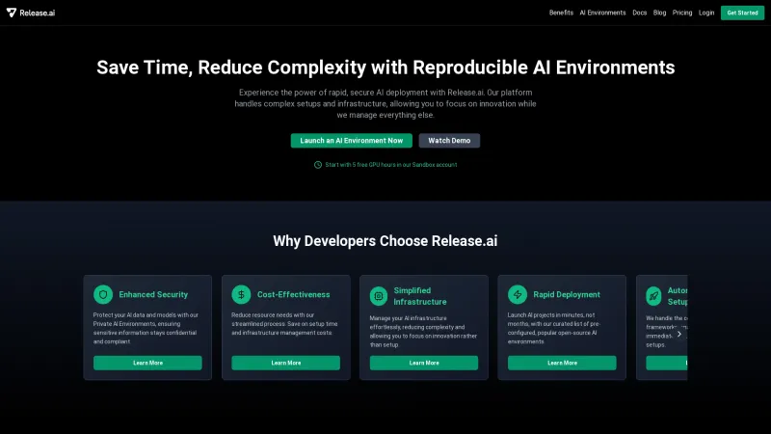
Task: Click Learn More under Enhanced Security
Action: [147, 363]
